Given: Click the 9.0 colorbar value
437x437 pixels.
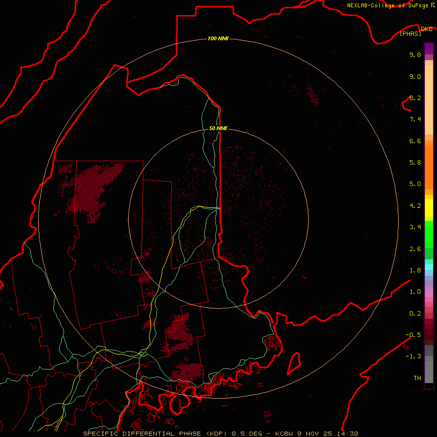Looking at the screenshot, I should (415, 76).
